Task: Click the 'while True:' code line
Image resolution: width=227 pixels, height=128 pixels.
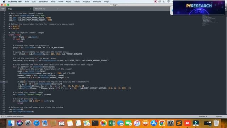Action: click(x=15, y=35)
